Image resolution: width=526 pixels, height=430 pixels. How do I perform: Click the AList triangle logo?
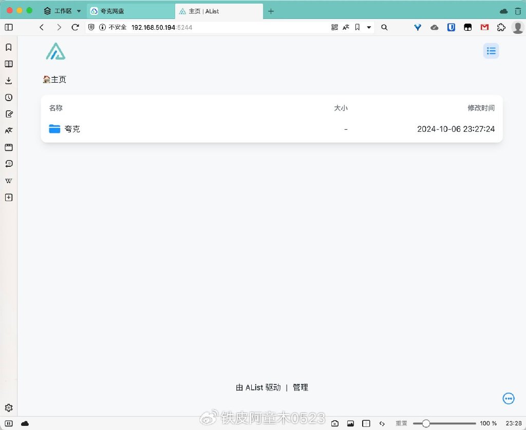coord(55,51)
